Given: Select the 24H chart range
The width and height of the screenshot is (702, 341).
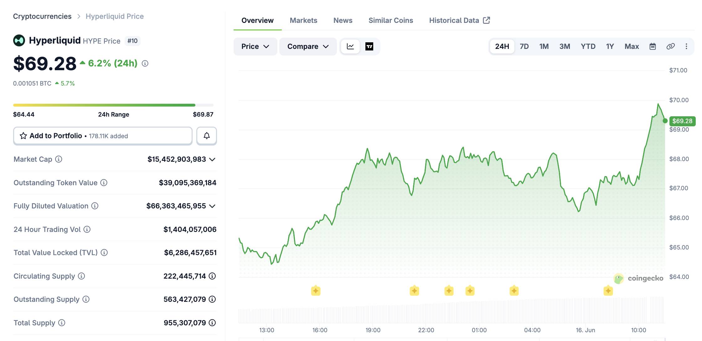Looking at the screenshot, I should click(502, 46).
